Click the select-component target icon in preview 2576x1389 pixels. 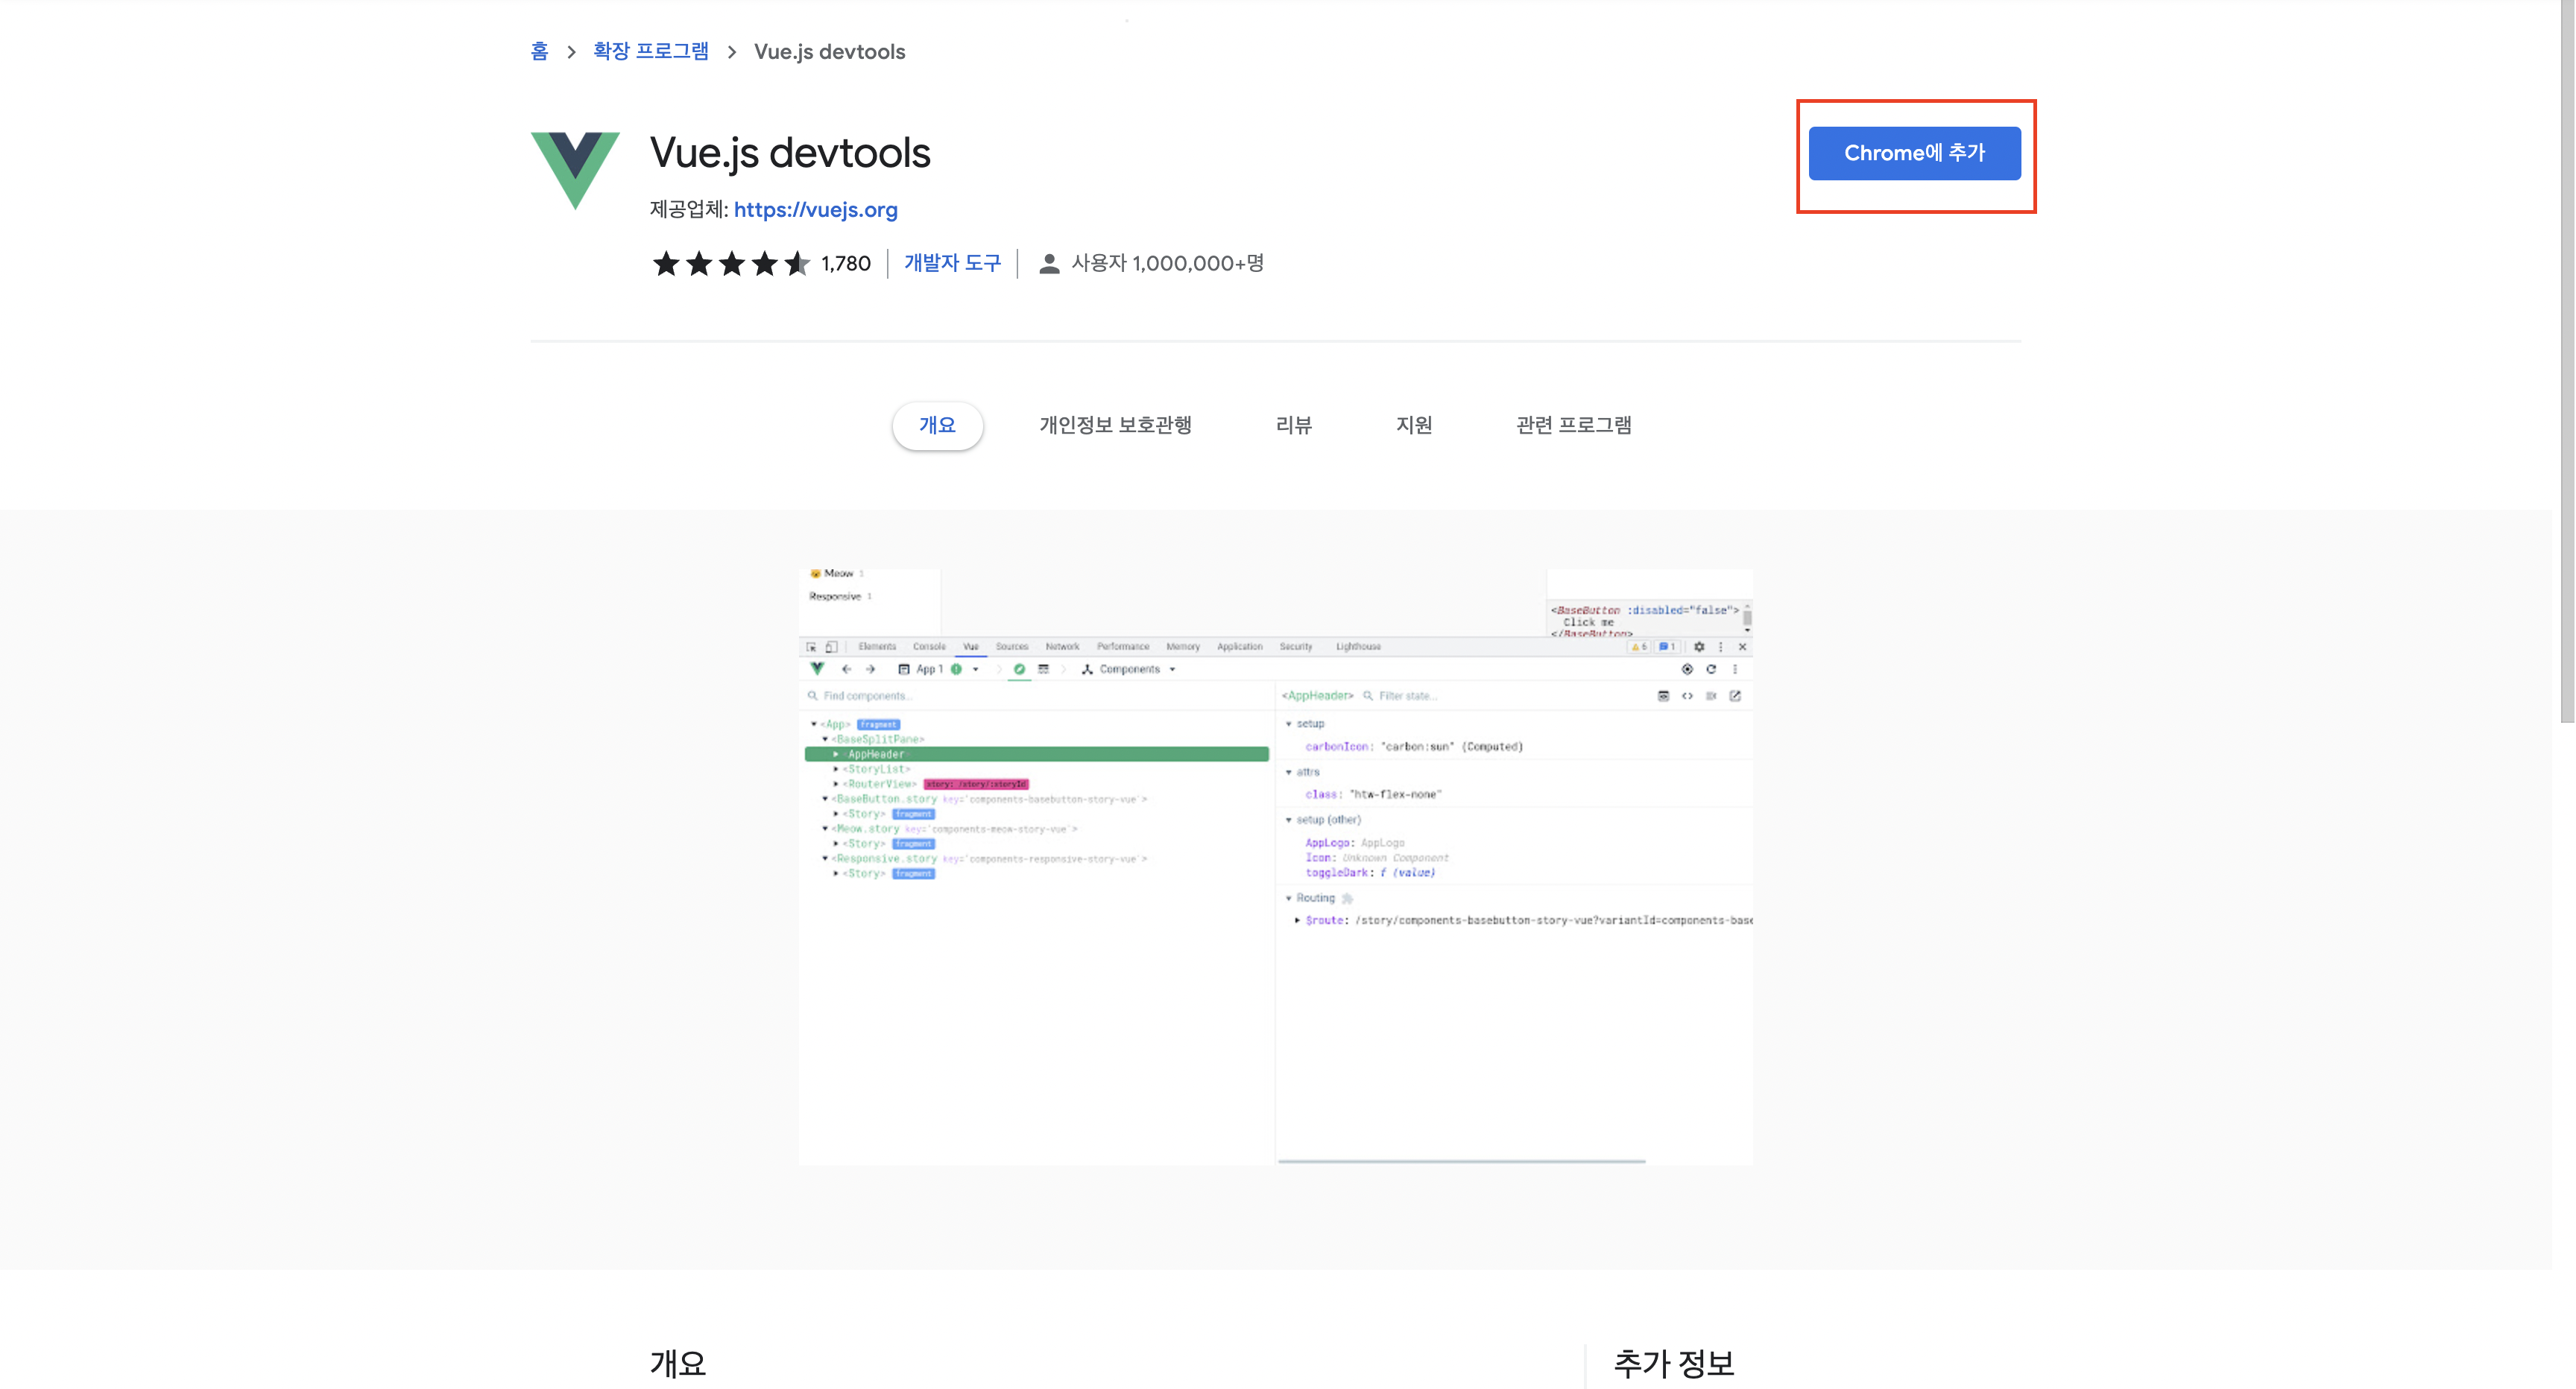(x=1687, y=670)
